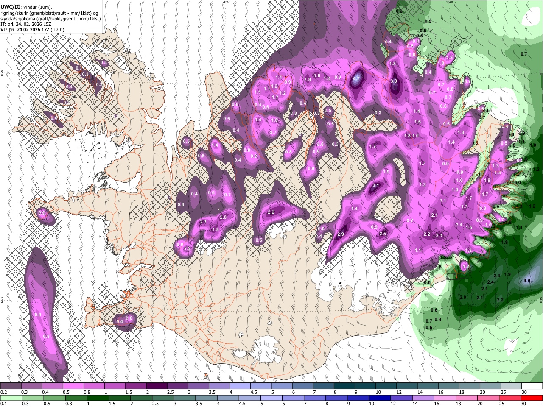This screenshot has width=543, height=407.
Task: Click the bold UWC/IG title text
Action: [x=10, y=7]
